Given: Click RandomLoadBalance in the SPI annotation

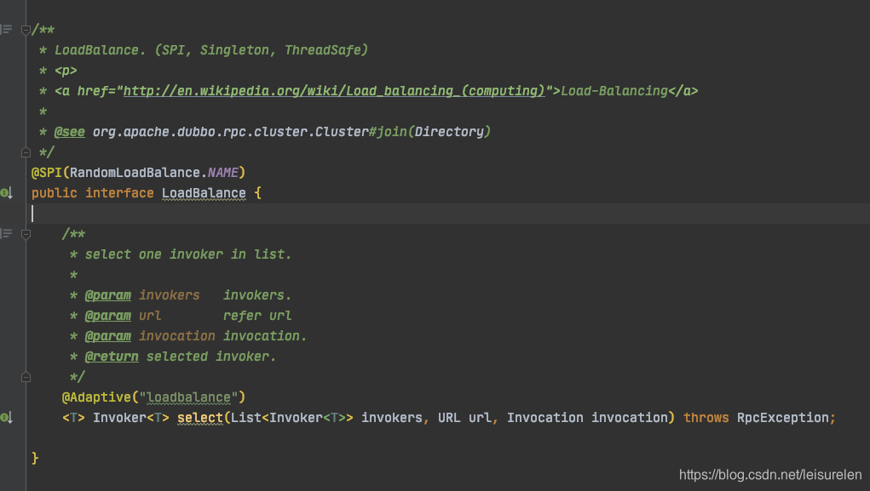Looking at the screenshot, I should tap(135, 173).
